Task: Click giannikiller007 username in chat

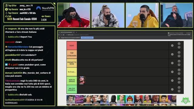Action: pyautogui.click(x=13, y=55)
